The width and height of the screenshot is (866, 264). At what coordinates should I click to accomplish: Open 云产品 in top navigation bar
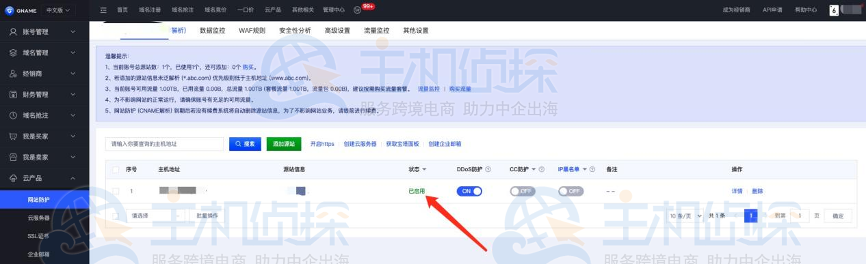pos(273,10)
